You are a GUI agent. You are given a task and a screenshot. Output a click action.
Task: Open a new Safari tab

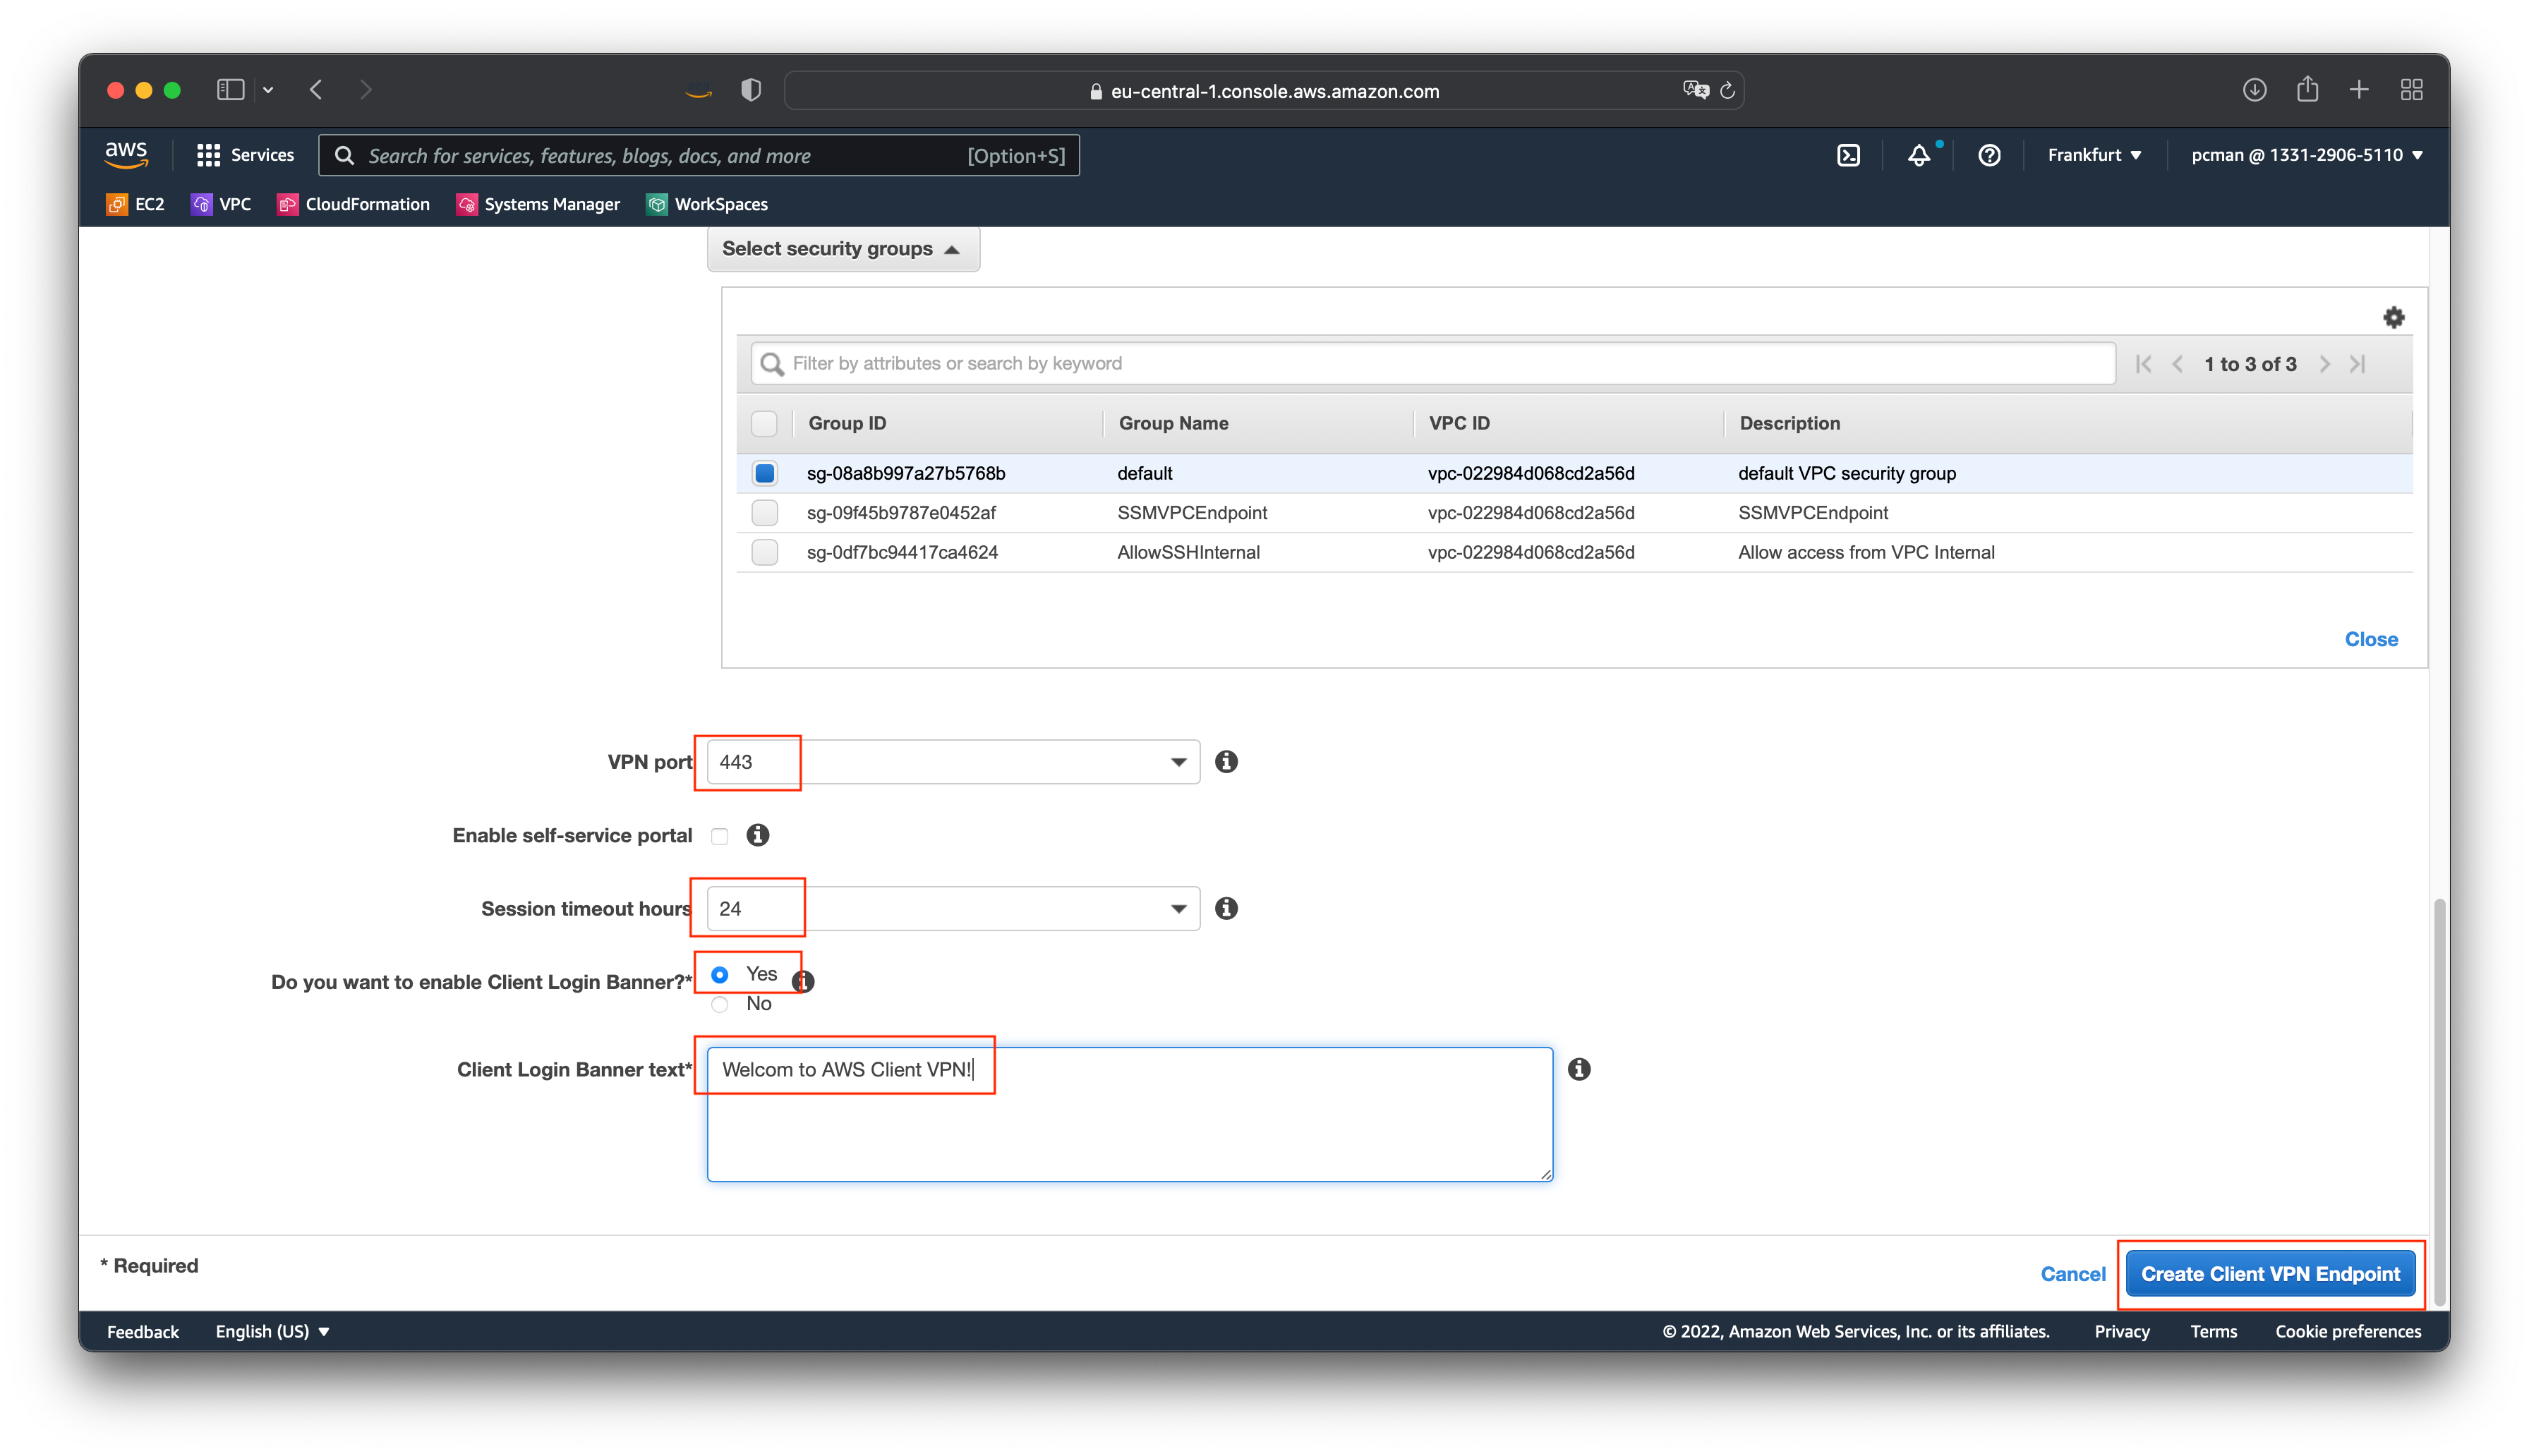2358,90
